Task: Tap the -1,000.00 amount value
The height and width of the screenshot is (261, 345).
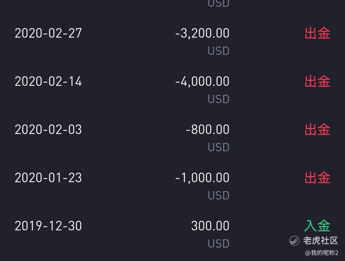Action: [x=202, y=178]
